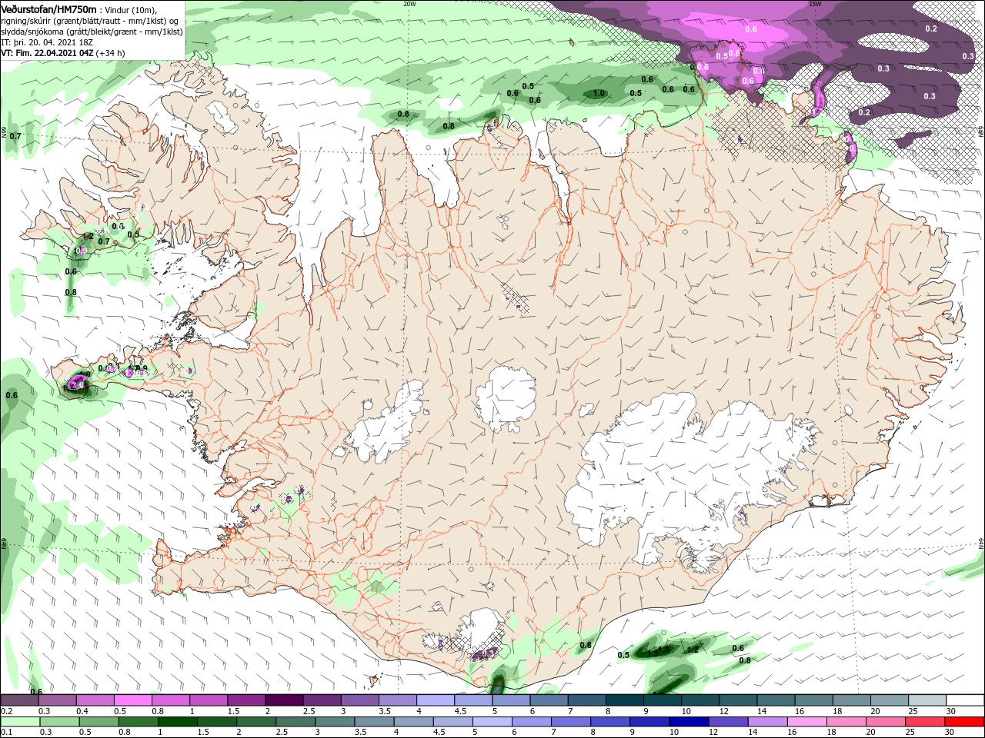Viewport: 985px width, 738px height.
Task: Click the bright pink snow swatch starting at 0.5
Action: tap(133, 700)
